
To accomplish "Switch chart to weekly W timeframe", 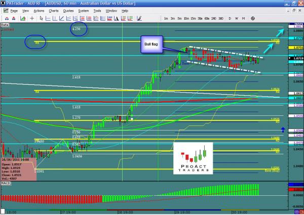I will click(237, 18).
